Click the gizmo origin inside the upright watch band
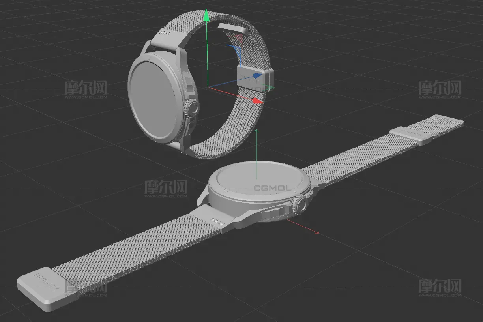This screenshot has height=322, width=483. [208, 86]
